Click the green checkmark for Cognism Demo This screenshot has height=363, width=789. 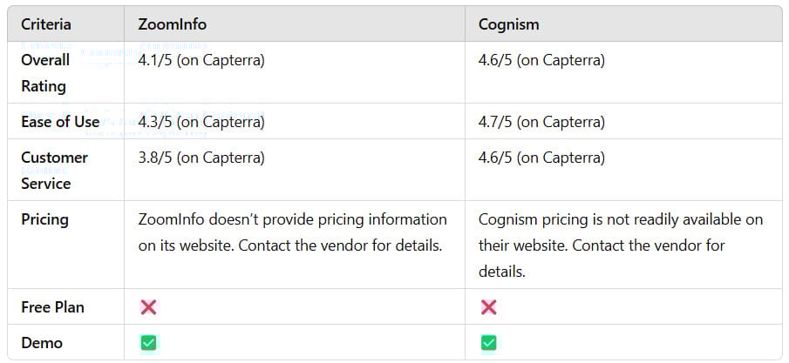[x=488, y=343]
